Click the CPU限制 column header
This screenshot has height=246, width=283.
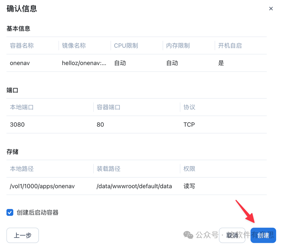pyautogui.click(x=126, y=46)
